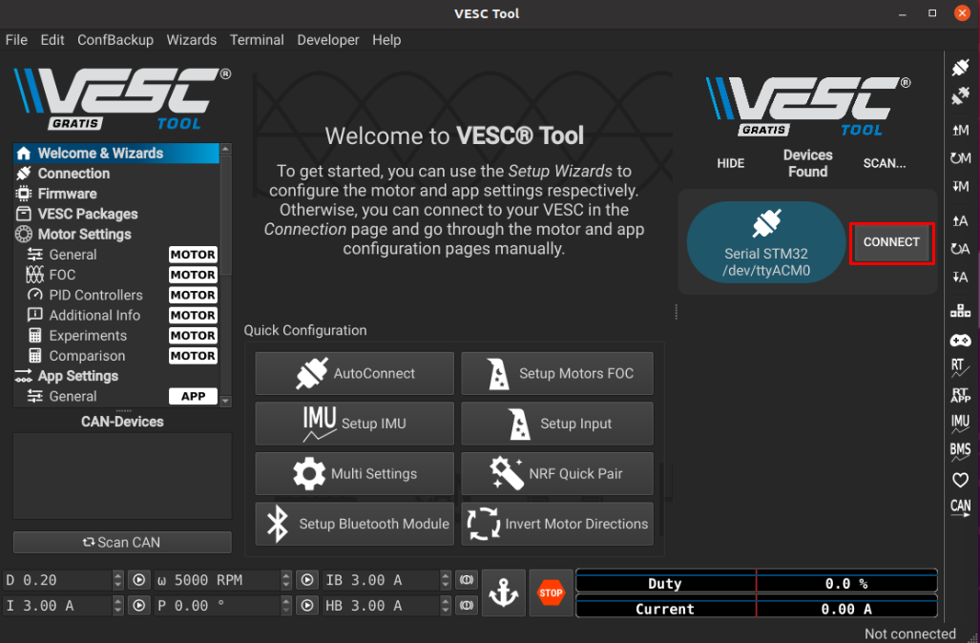Image resolution: width=980 pixels, height=643 pixels.
Task: Run position with P 0.00° play button
Action: coord(307,606)
